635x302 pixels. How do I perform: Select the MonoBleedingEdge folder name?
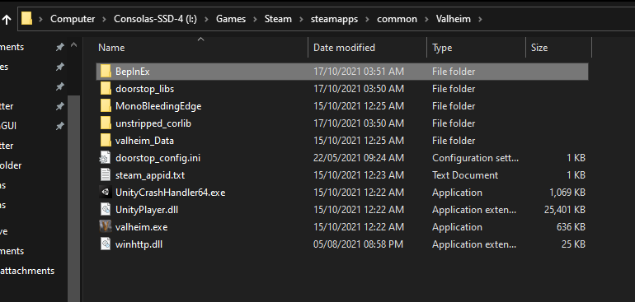(x=158, y=106)
